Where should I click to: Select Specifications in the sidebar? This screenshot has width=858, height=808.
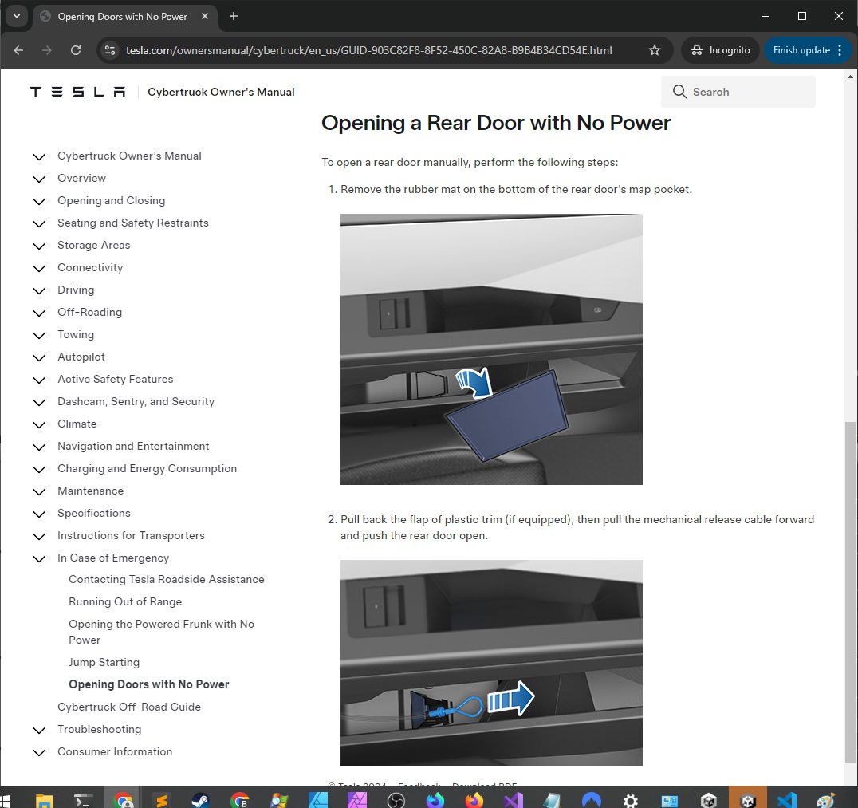[x=94, y=514]
